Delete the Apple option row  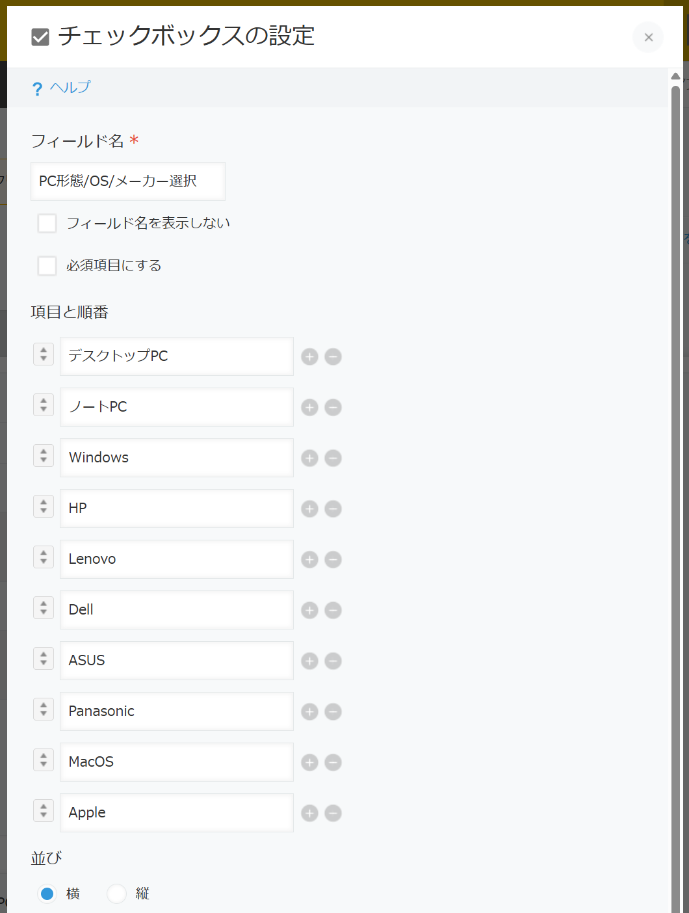[x=333, y=813]
